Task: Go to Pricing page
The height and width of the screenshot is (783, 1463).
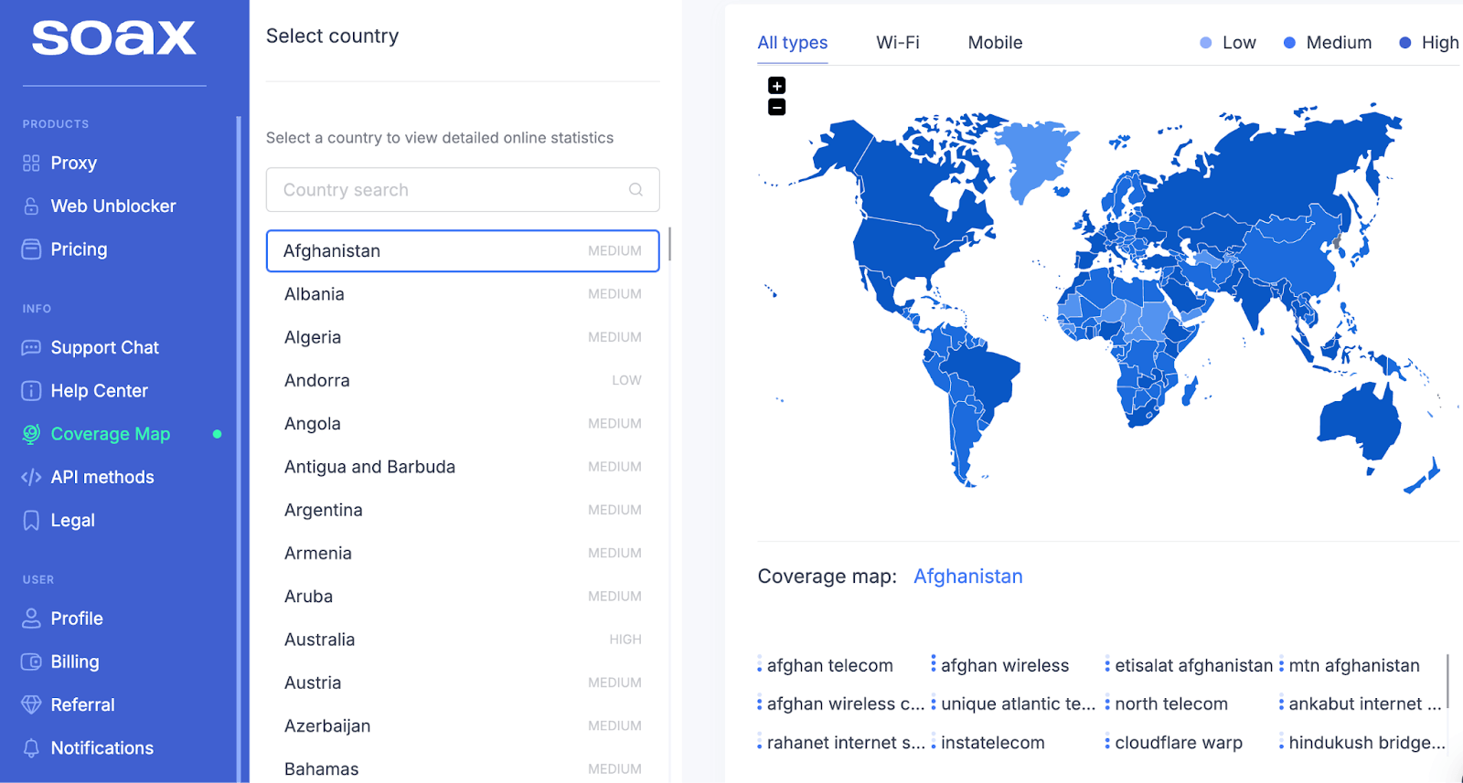Action: click(x=79, y=249)
